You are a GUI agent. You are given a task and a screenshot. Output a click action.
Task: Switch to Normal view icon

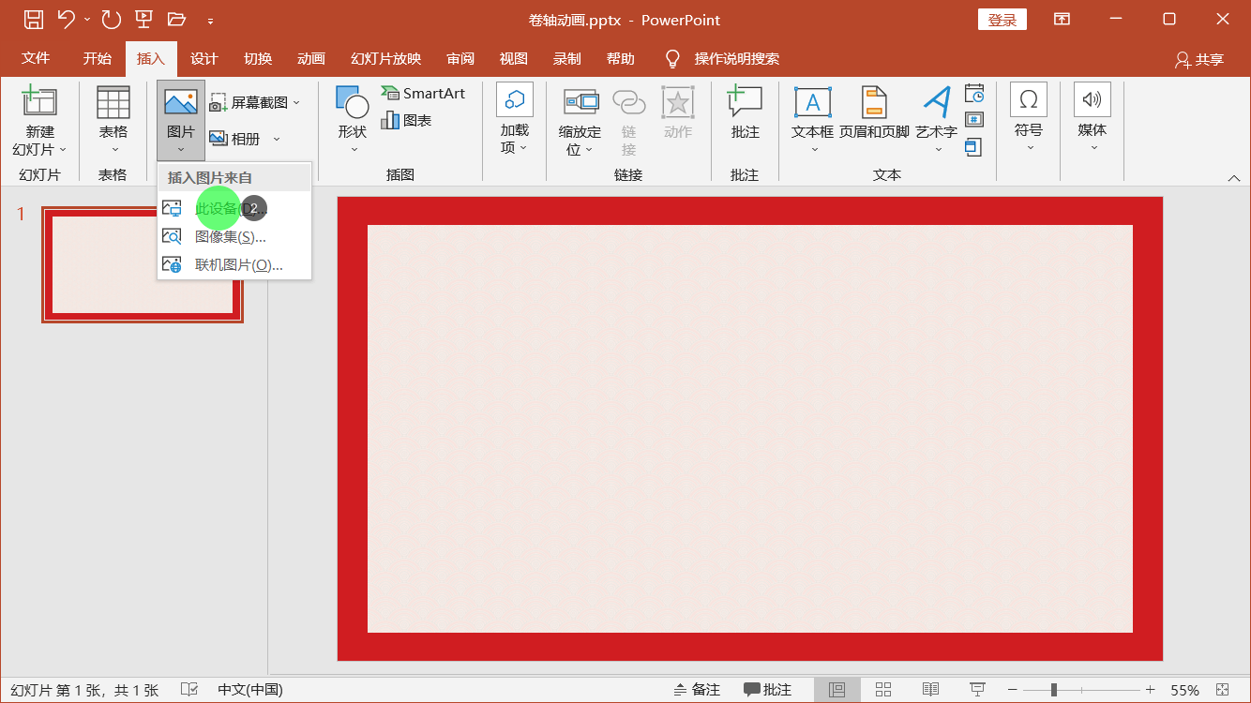(x=837, y=690)
